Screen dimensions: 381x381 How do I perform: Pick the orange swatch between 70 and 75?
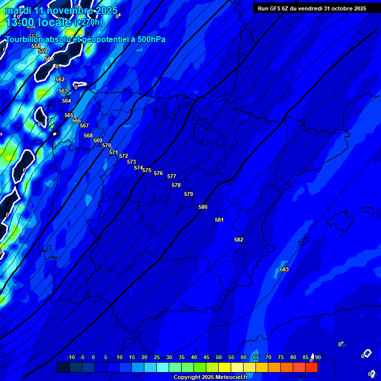(x=274, y=367)
